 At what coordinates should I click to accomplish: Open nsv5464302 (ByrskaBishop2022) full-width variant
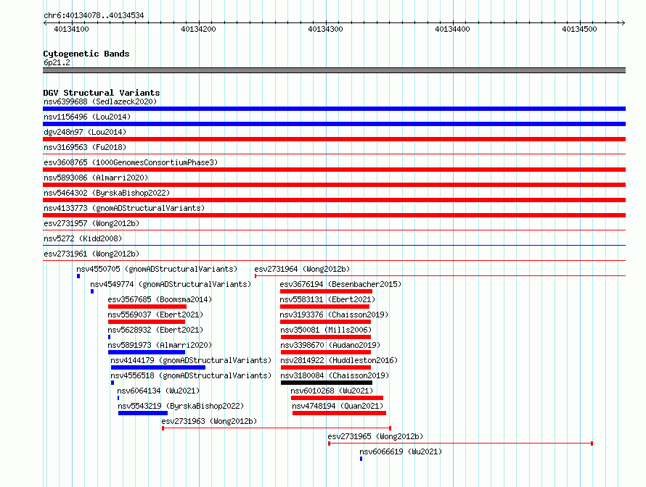pos(107,193)
